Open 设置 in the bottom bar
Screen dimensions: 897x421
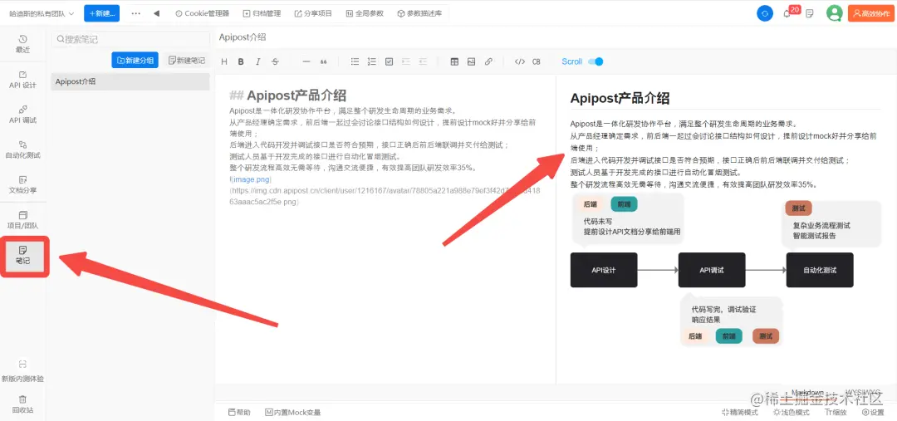[873, 413]
